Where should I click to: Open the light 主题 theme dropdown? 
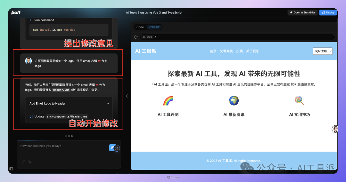click(x=322, y=51)
